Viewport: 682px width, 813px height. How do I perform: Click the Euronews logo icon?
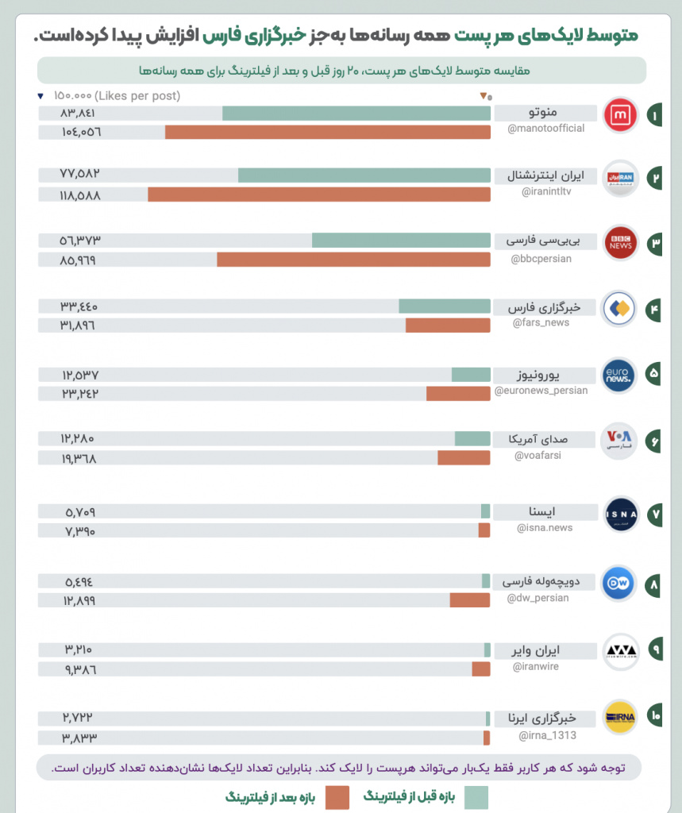pos(619,373)
